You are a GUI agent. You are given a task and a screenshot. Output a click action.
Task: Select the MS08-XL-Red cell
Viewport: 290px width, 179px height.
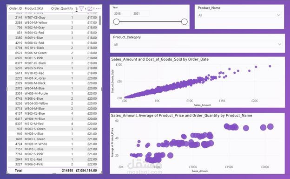pos(34,43)
